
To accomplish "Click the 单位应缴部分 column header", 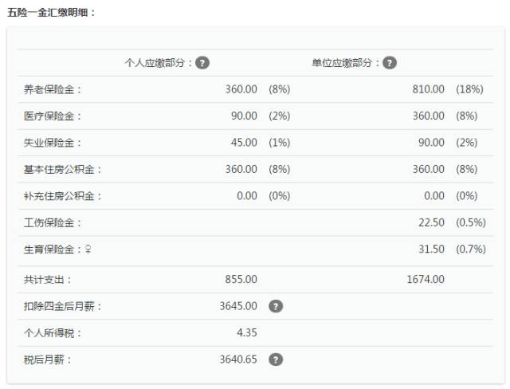I will point(346,63).
